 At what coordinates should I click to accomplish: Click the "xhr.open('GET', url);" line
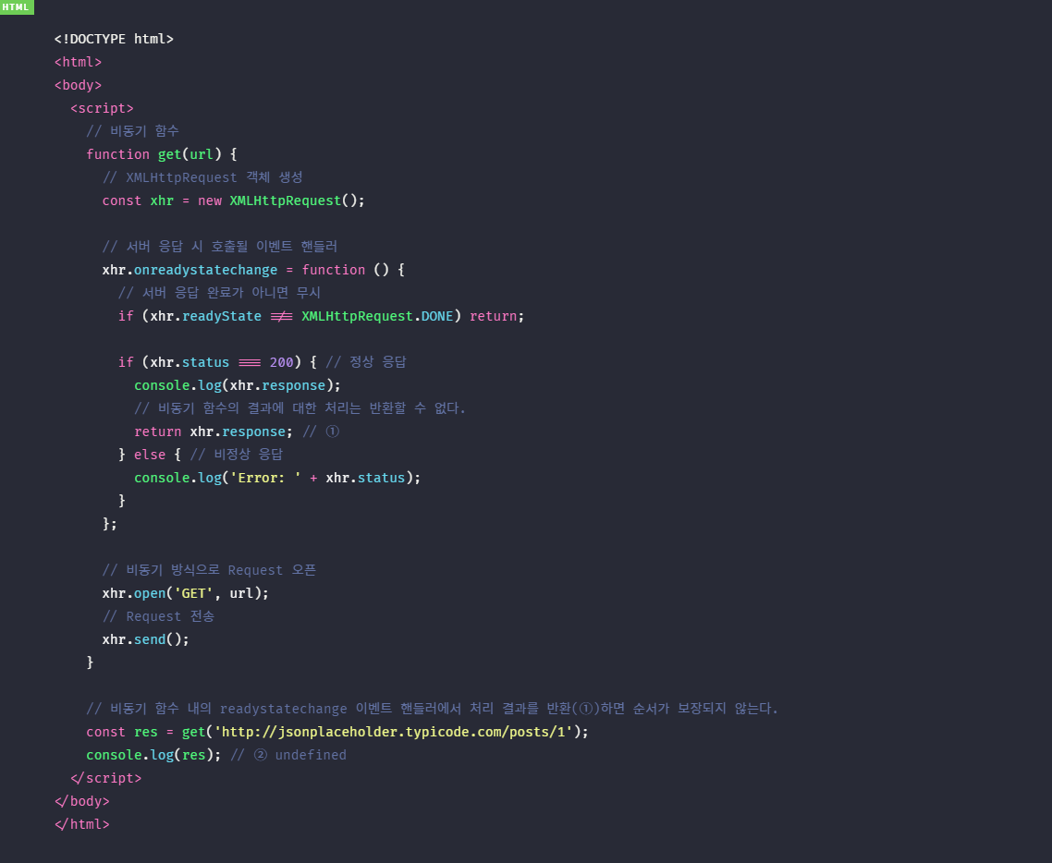186,593
